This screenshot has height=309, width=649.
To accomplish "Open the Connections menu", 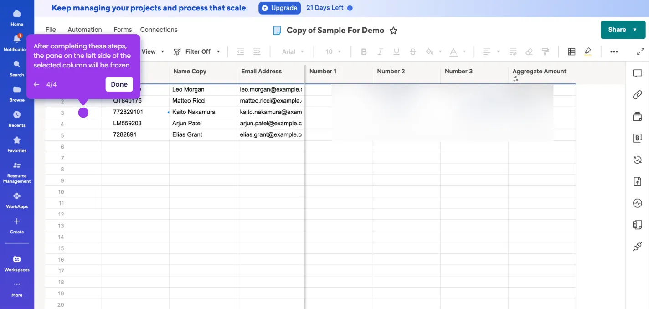I will pyautogui.click(x=159, y=30).
